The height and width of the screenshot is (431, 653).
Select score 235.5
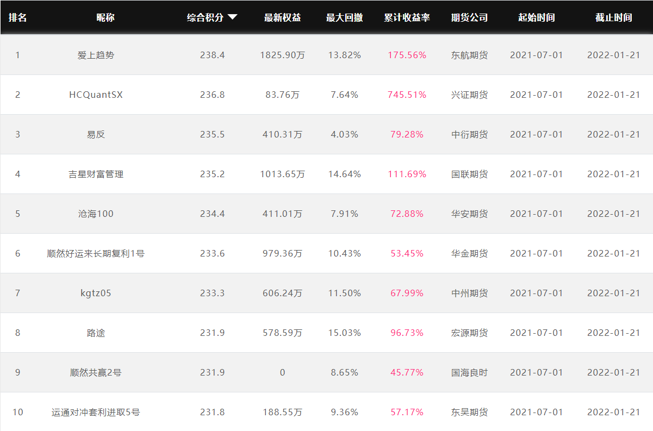pyautogui.click(x=212, y=134)
